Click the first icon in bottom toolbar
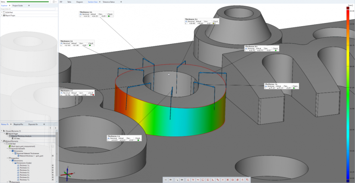Image resolution: width=355 pixels, height=183 pixels. (166, 180)
